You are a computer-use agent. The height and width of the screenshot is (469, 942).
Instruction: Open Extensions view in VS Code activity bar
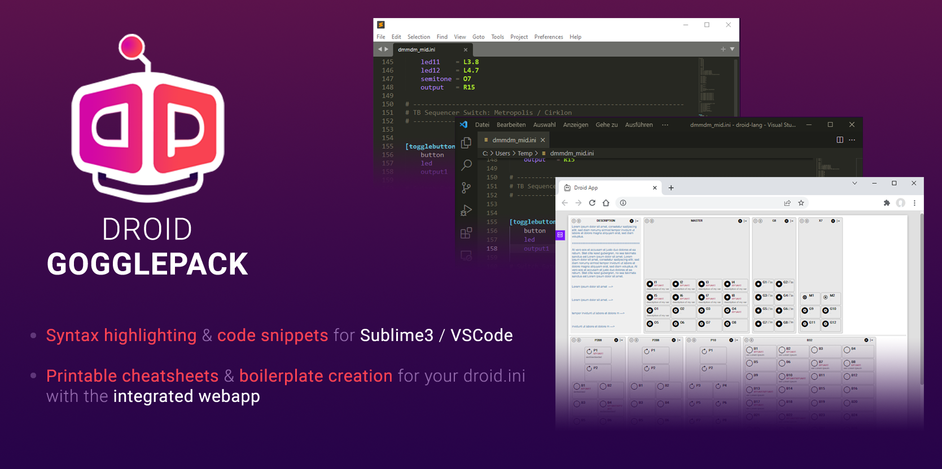click(466, 232)
